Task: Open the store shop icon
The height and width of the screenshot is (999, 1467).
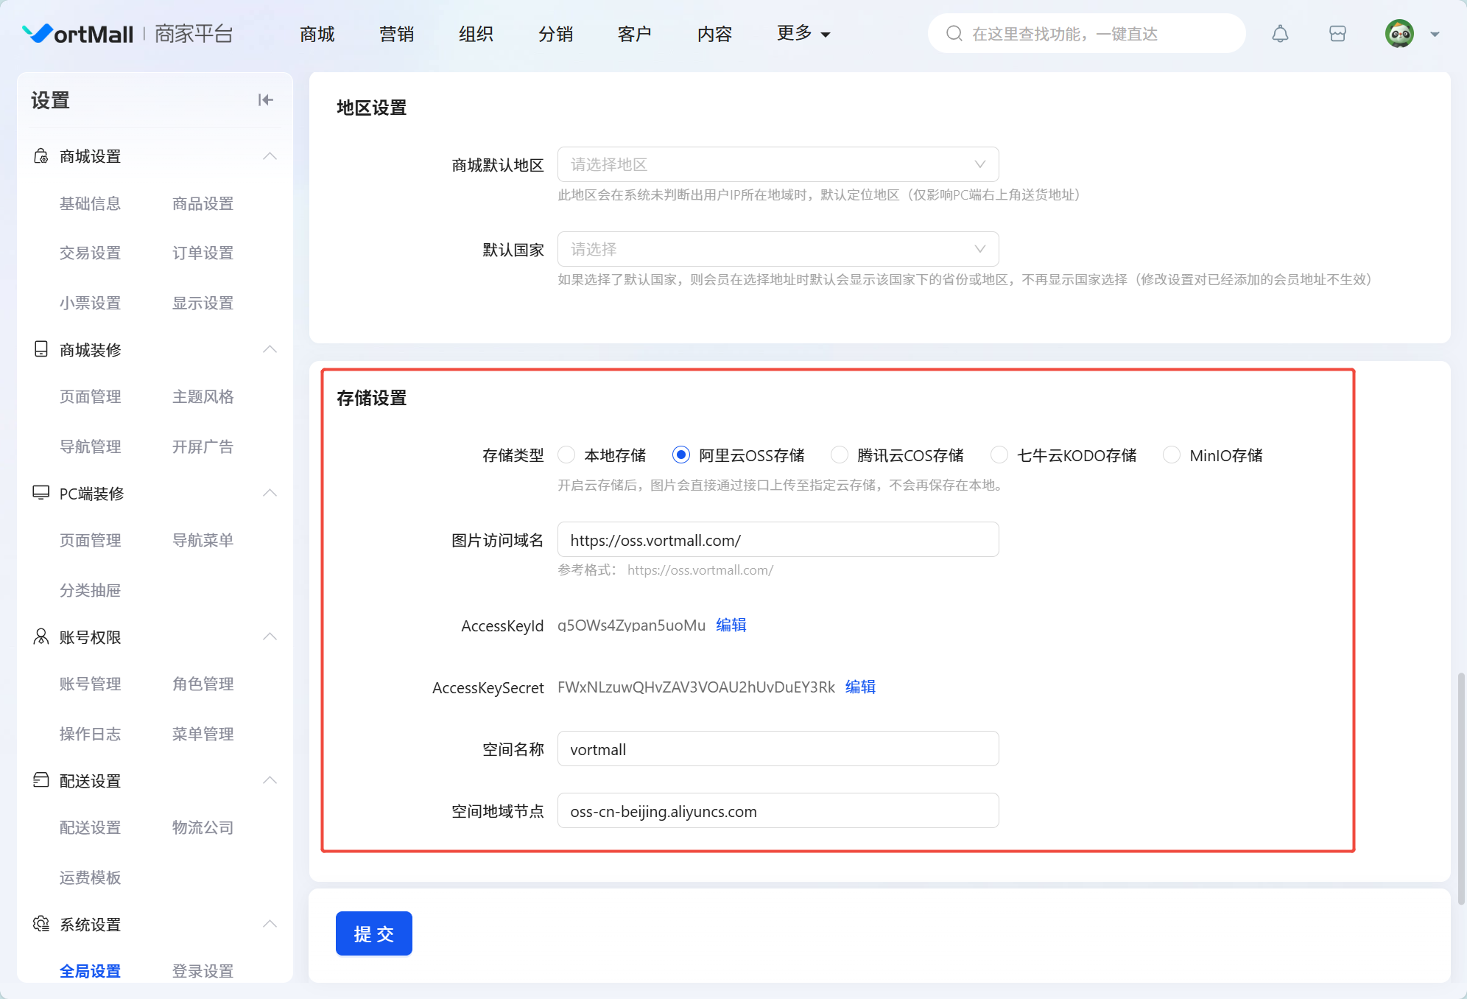Action: (x=1337, y=34)
